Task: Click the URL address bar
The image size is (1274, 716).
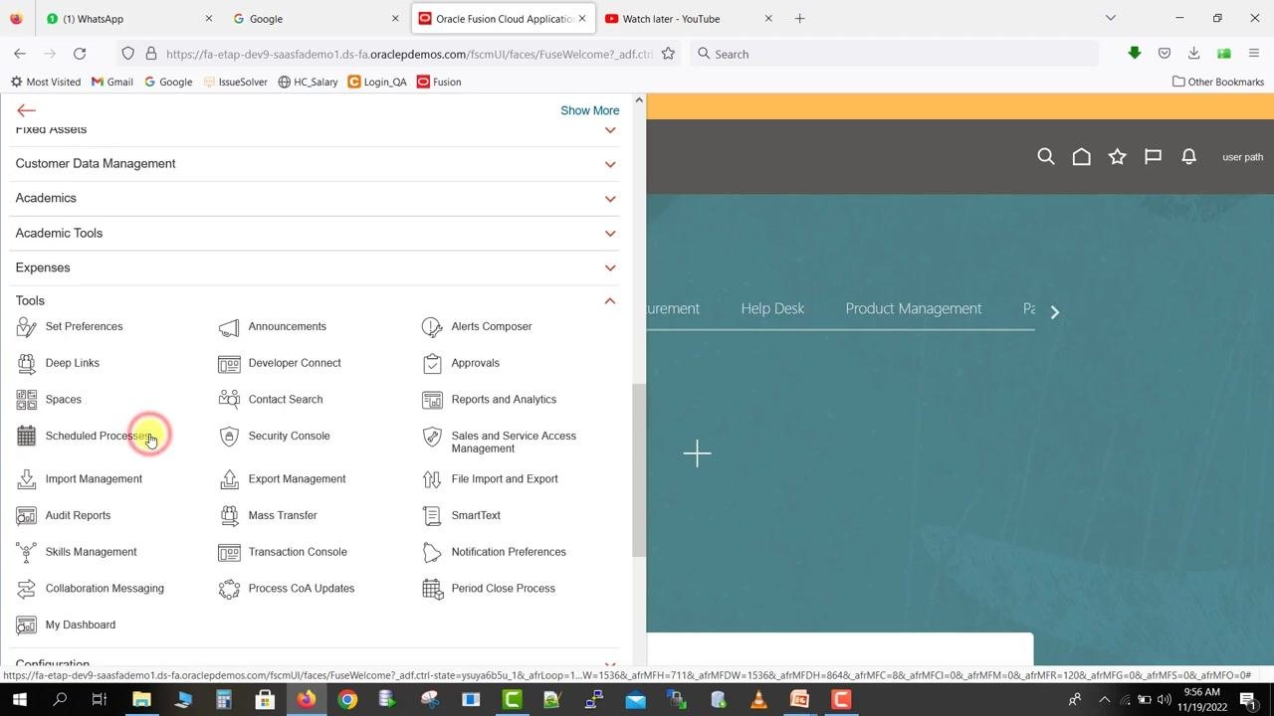Action: (x=408, y=54)
